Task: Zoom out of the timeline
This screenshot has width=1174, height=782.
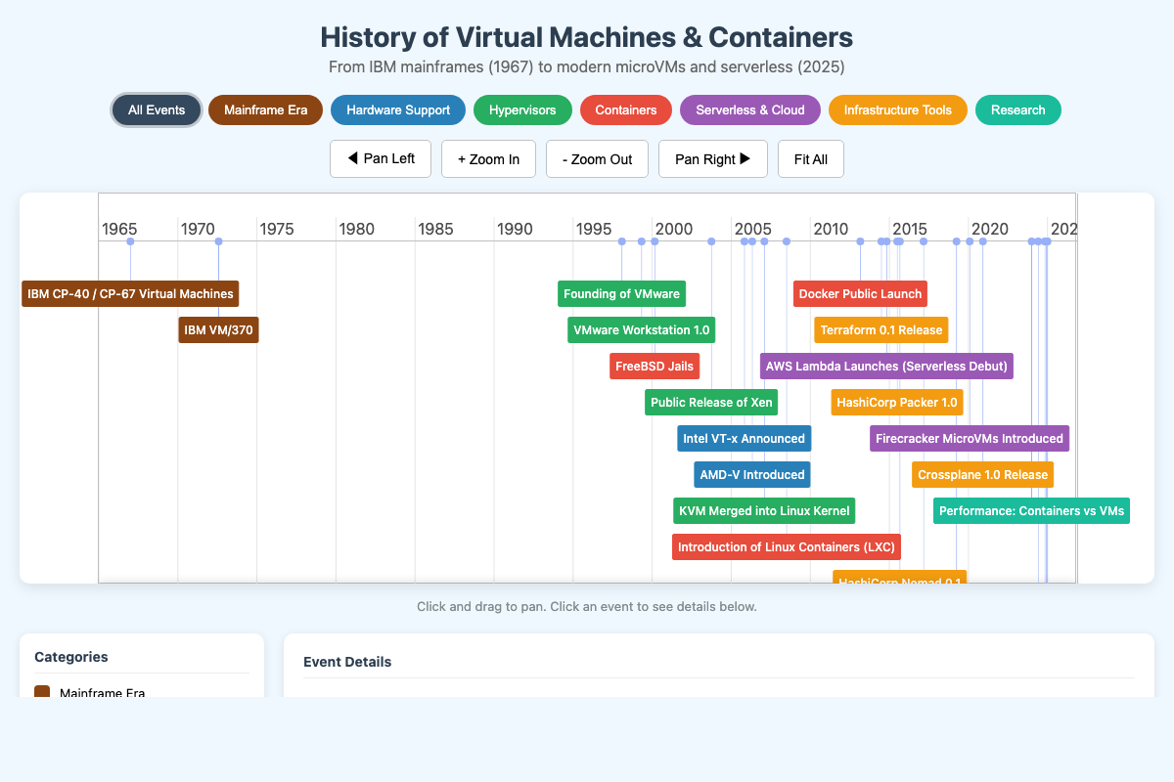Action: point(597,158)
